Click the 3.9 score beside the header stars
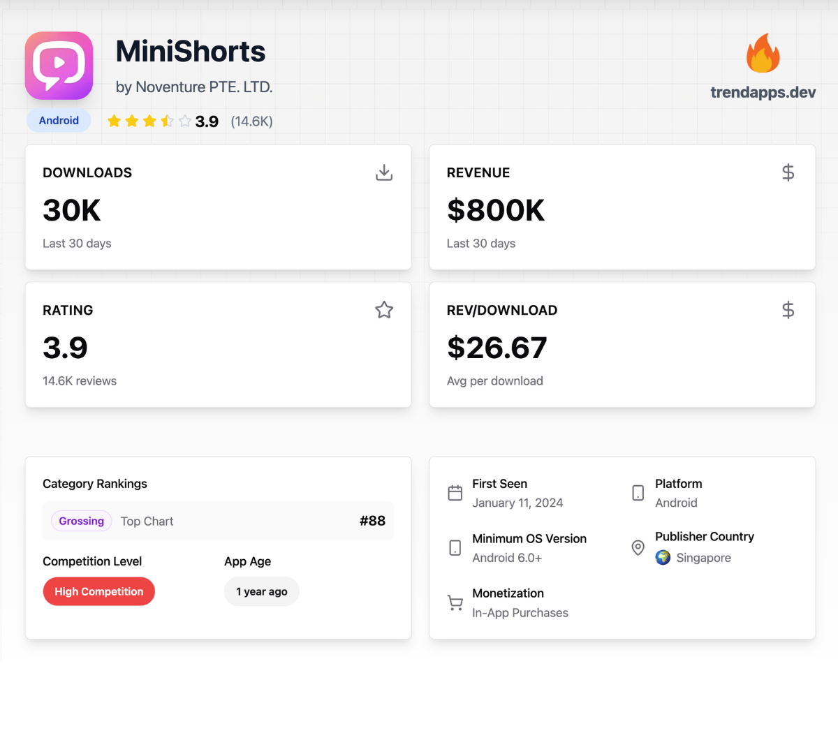Viewport: 838px width, 740px height. [x=207, y=121]
